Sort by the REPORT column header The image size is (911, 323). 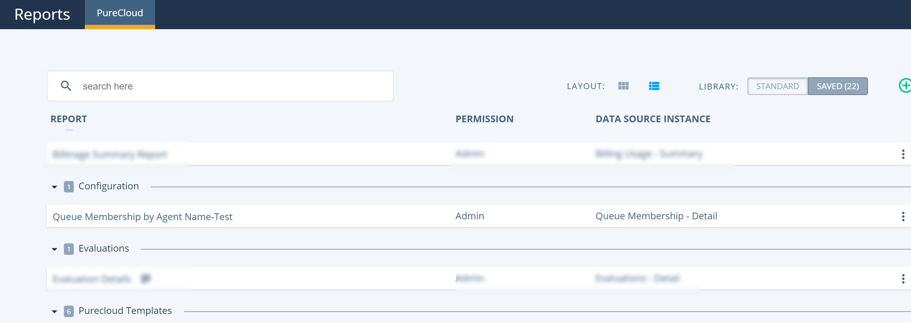click(69, 119)
